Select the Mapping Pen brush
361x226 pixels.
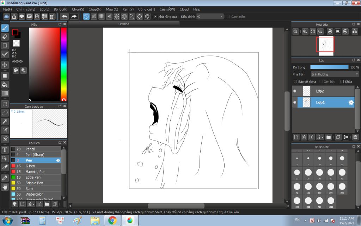pyautogui.click(x=36, y=172)
